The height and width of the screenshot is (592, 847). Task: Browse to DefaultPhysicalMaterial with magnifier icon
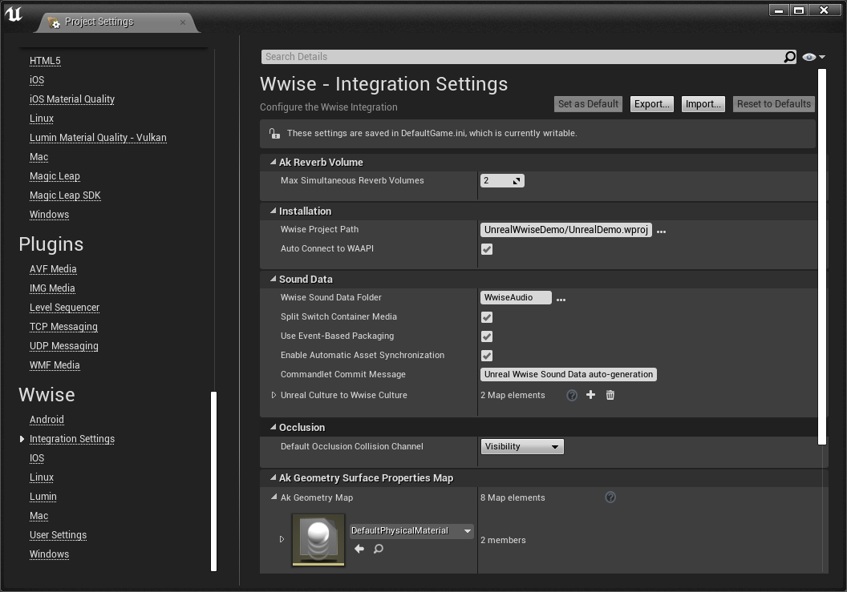[378, 549]
